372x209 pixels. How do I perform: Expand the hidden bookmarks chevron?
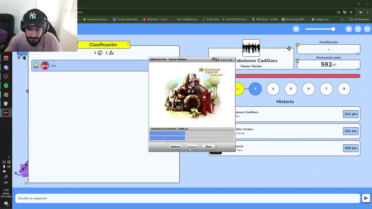(x=342, y=19)
